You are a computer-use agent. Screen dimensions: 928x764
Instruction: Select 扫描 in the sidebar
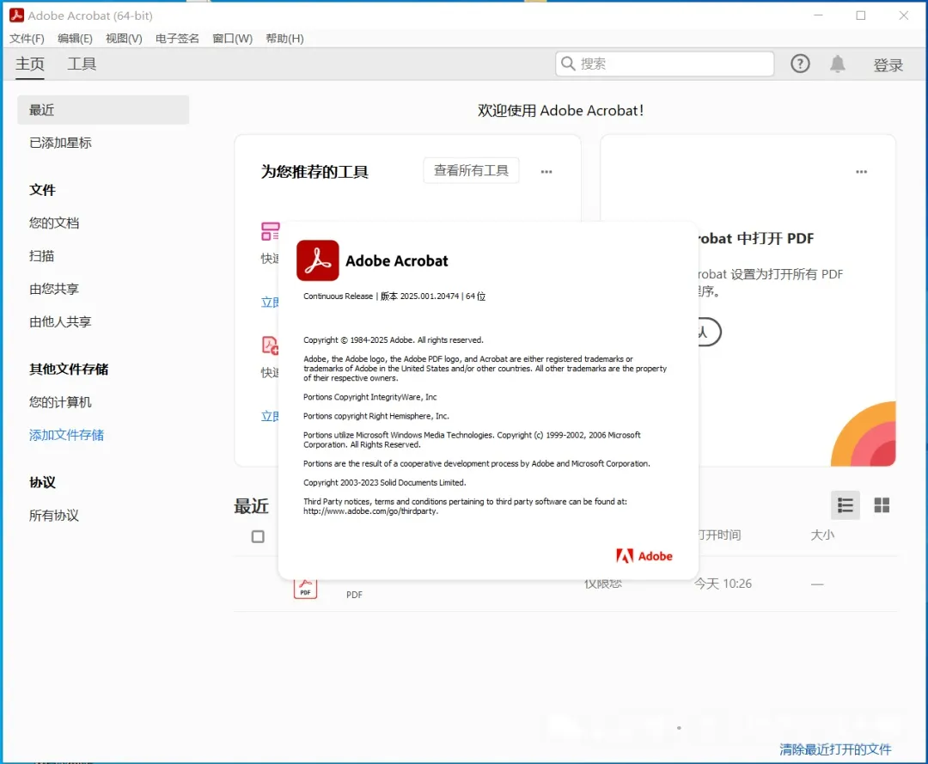41,256
